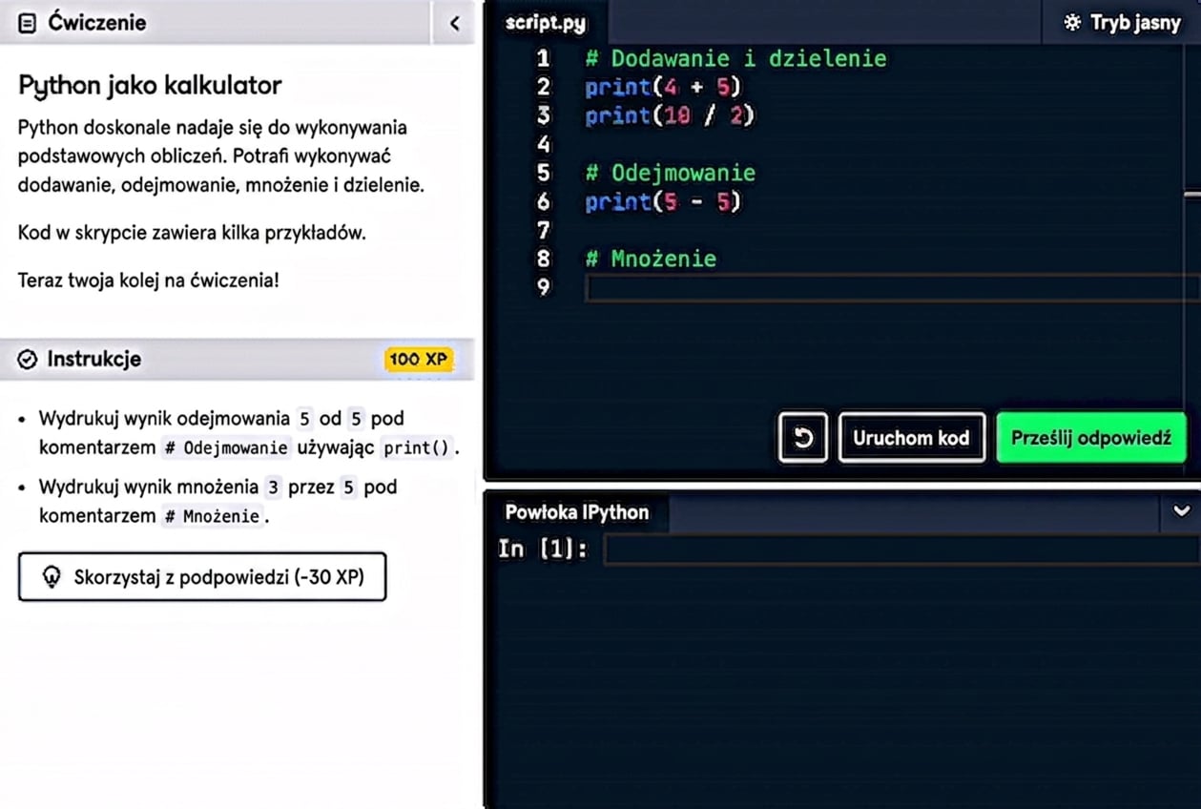1201x809 pixels.
Task: Submit the answer with Prześlij odpowiedź
Action: click(1090, 438)
